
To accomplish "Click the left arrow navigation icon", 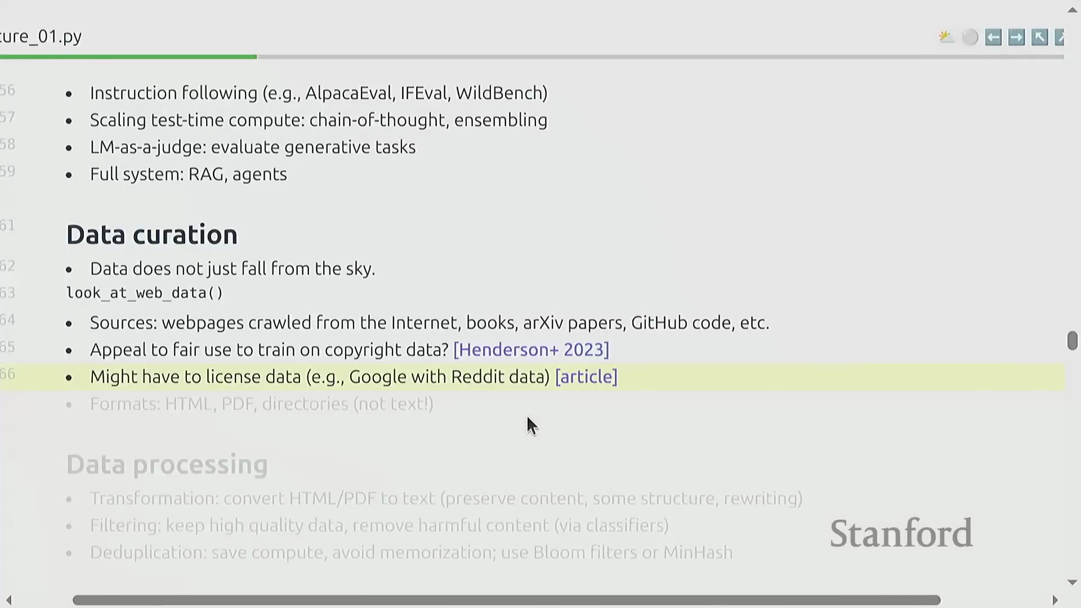I will pos(993,37).
